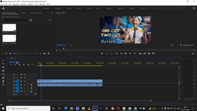Step forward one frame

pyautogui.click(x=130, y=53)
